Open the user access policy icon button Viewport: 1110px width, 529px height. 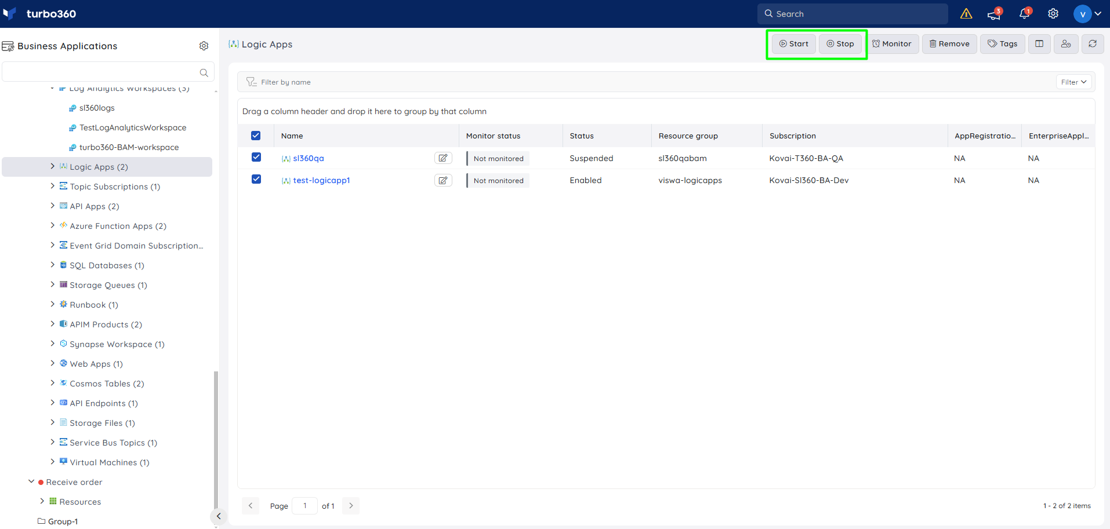(1066, 43)
